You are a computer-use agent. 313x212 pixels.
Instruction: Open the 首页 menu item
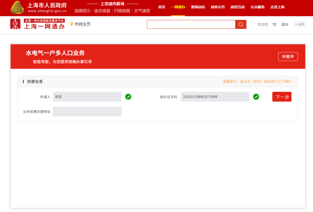pos(162,7)
